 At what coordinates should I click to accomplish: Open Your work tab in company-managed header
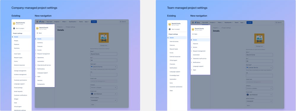pyautogui.click(x=50, y=22)
